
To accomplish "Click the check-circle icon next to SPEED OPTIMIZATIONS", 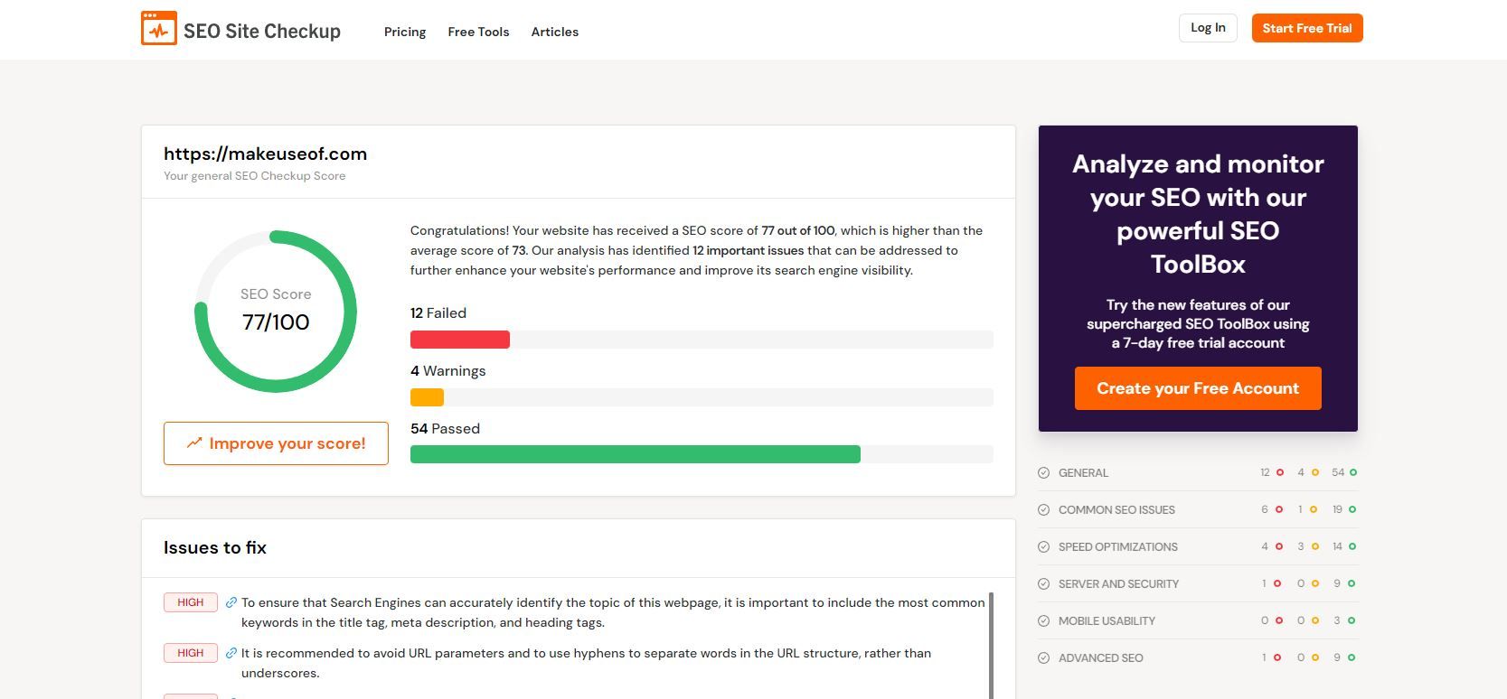I will 1044,546.
